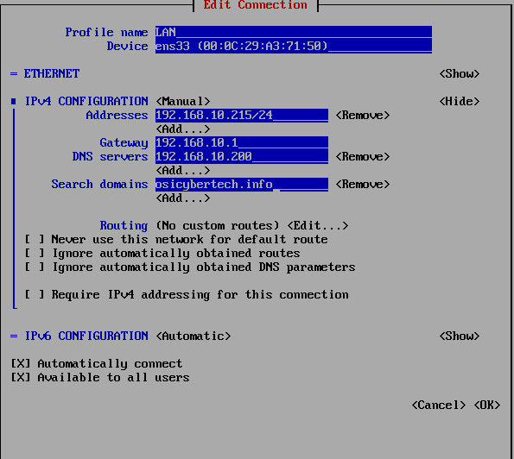Check Ignore automatically obtained routes
514x459 pixels.
click(x=162, y=253)
